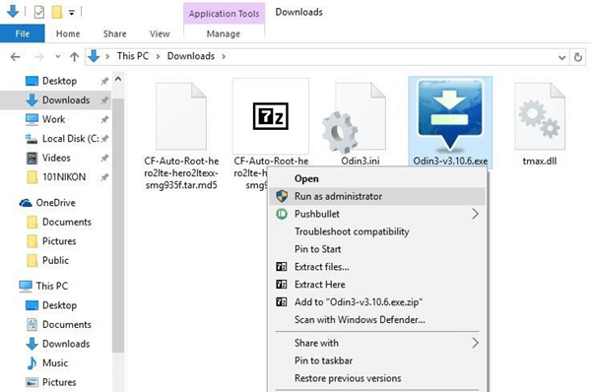Expand the address bar history dropdown

coord(561,58)
